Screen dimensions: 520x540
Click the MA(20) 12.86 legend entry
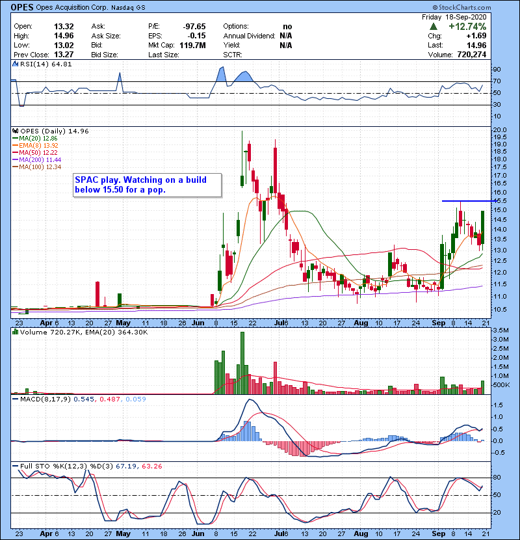click(35, 139)
